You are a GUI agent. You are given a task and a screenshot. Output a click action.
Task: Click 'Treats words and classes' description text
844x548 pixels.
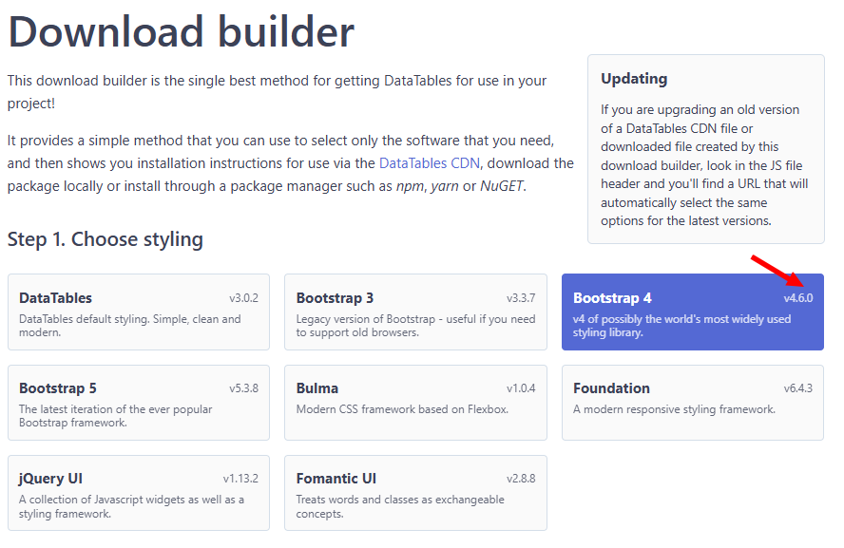(x=400, y=506)
